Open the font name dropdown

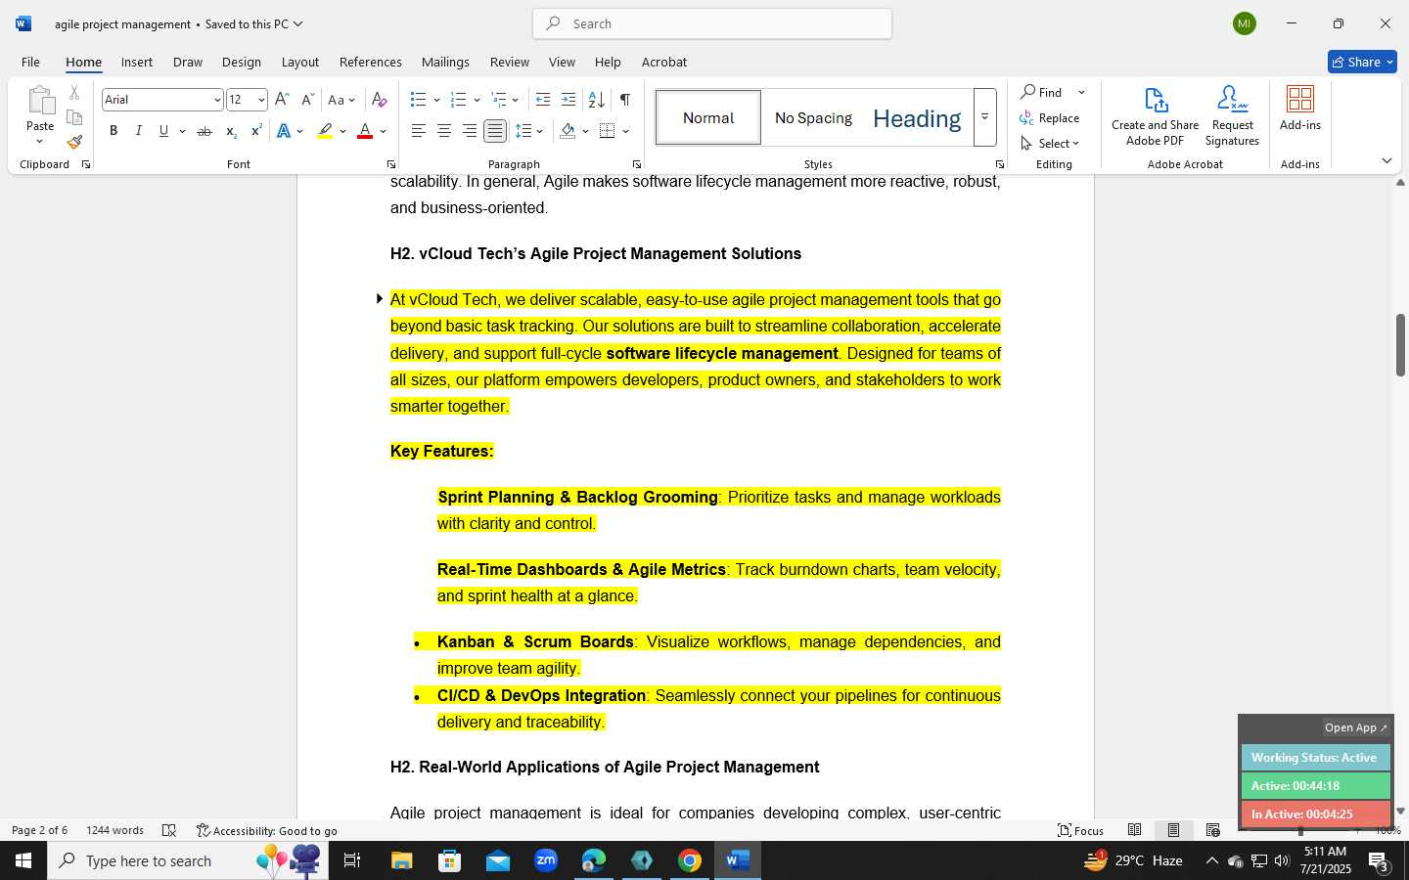(217, 100)
